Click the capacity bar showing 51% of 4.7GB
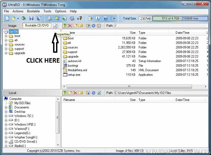This screenshot has height=155, width=211. coord(180,18)
